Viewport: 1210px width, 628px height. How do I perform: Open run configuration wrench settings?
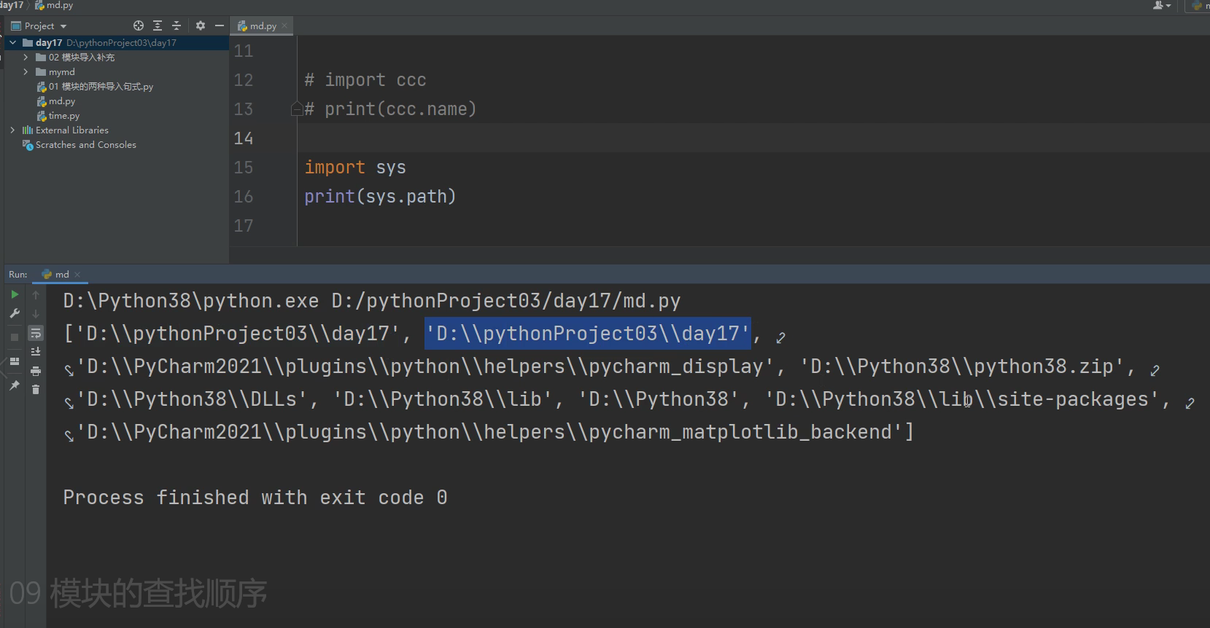point(15,313)
